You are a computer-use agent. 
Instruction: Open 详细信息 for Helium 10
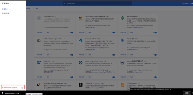(40, 77)
